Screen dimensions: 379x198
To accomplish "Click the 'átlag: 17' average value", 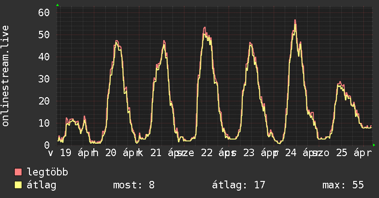I will point(239,185).
